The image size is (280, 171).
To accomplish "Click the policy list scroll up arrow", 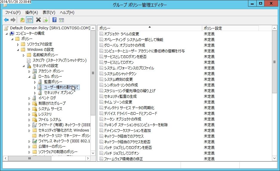I will pyautogui.click(x=274, y=28).
